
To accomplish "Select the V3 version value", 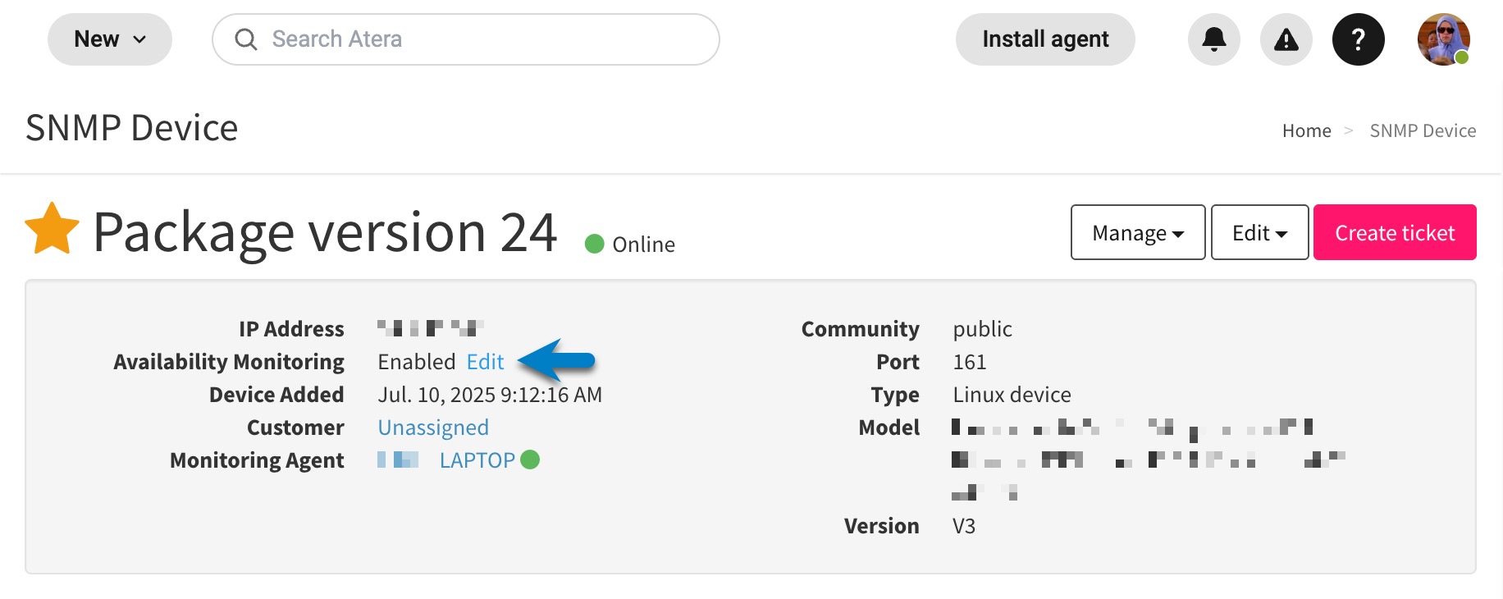I will point(963,526).
